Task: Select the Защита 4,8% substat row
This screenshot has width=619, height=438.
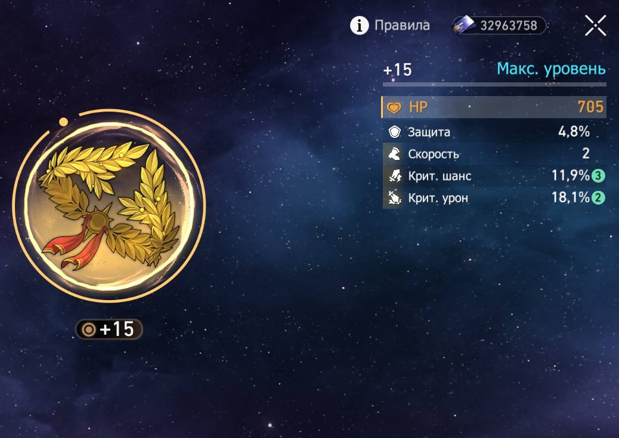Action: pos(494,131)
